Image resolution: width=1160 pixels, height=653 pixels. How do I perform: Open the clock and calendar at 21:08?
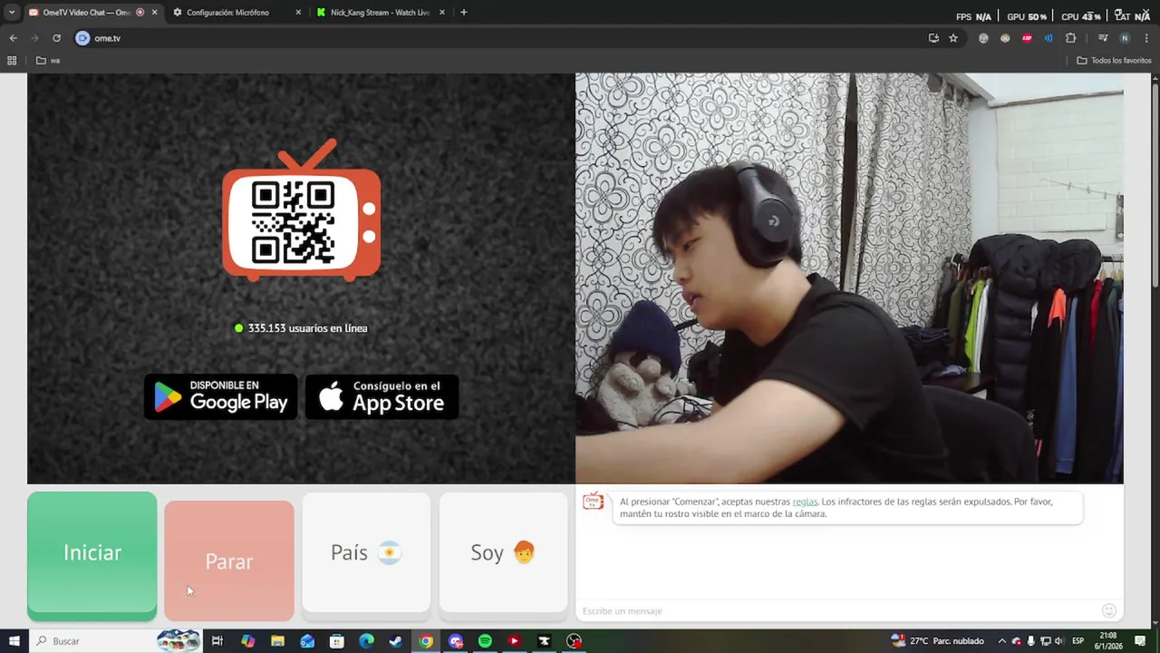tap(1109, 641)
